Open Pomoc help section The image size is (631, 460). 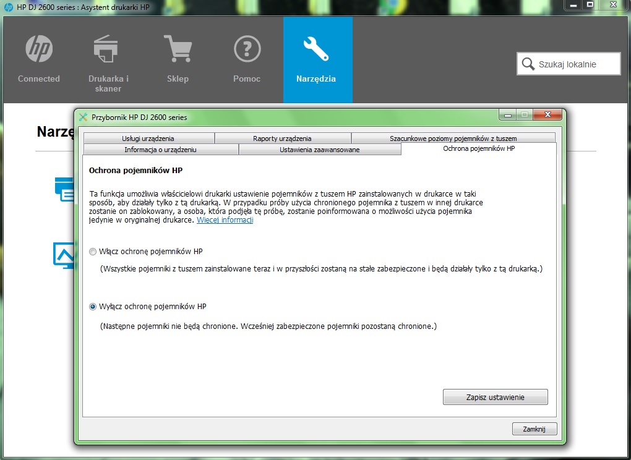(247, 59)
